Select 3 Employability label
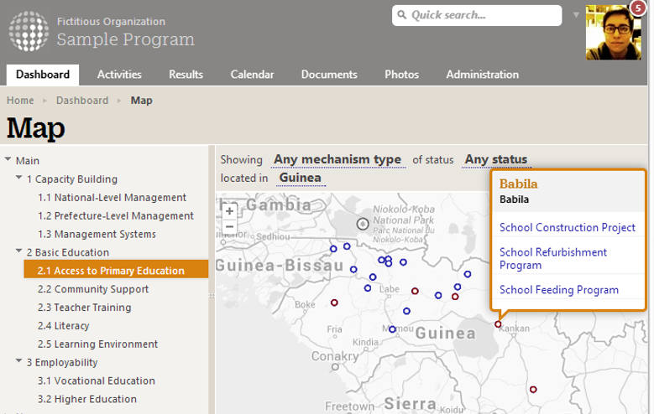Image resolution: width=654 pixels, height=414 pixels. [62, 362]
